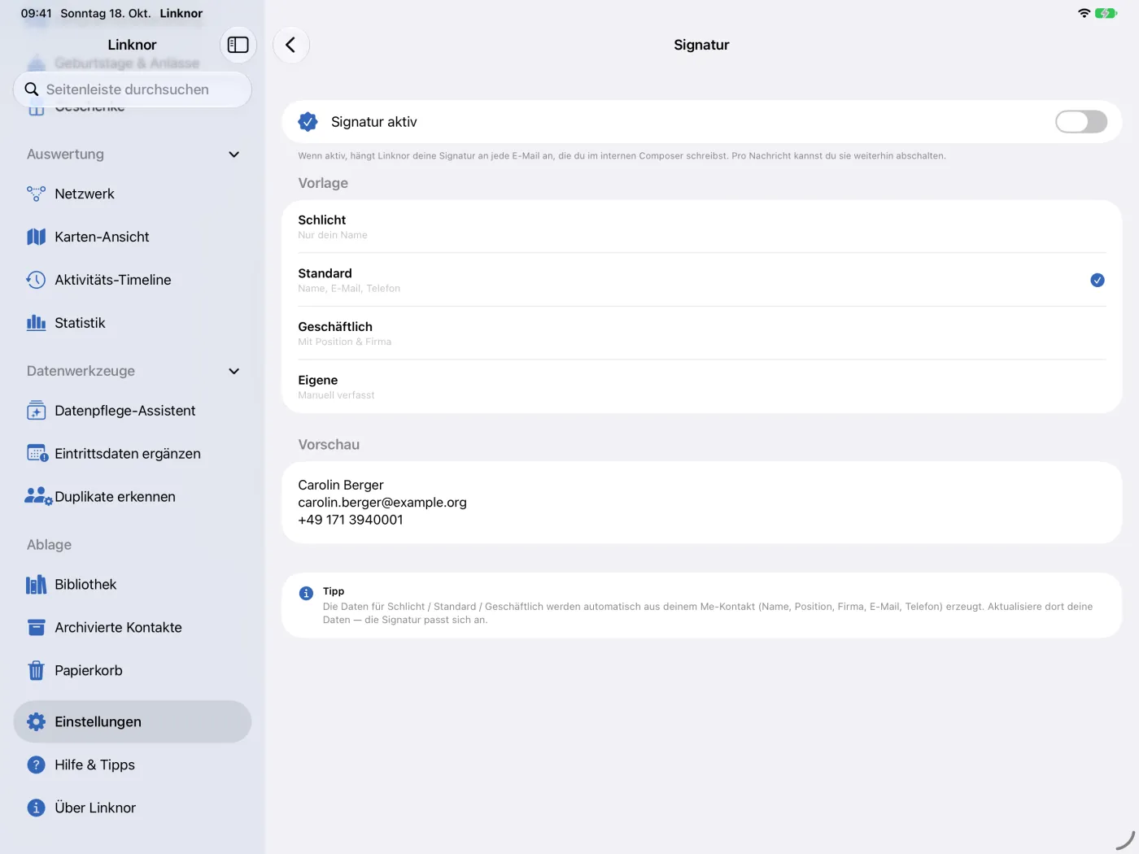This screenshot has width=1139, height=854.
Task: Open Statistik in the sidebar
Action: point(133,323)
